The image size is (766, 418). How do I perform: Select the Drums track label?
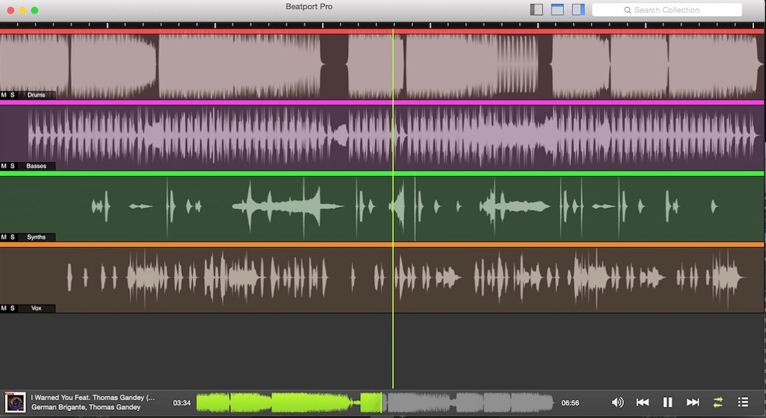[x=36, y=95]
